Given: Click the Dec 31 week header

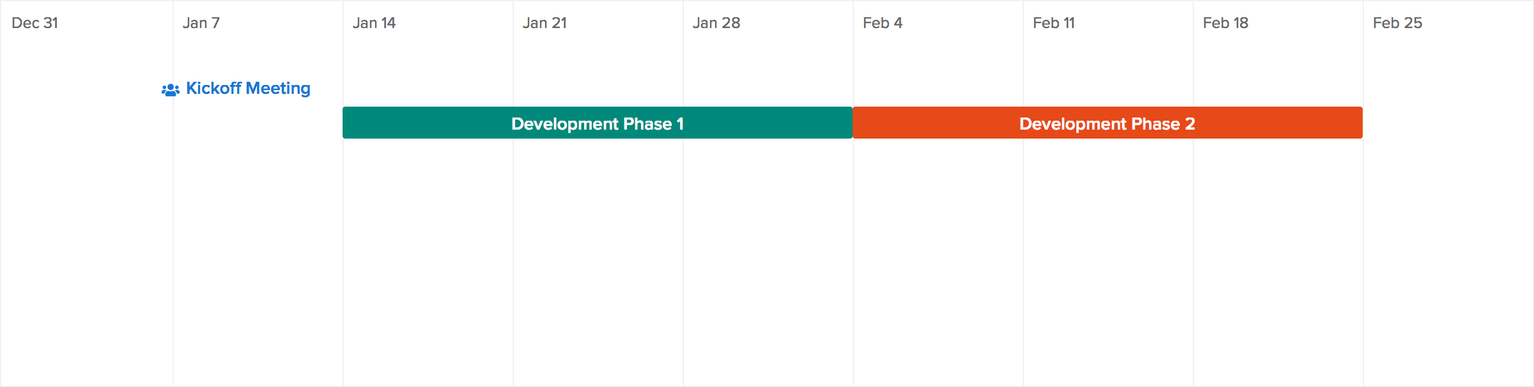Looking at the screenshot, I should tap(35, 23).
